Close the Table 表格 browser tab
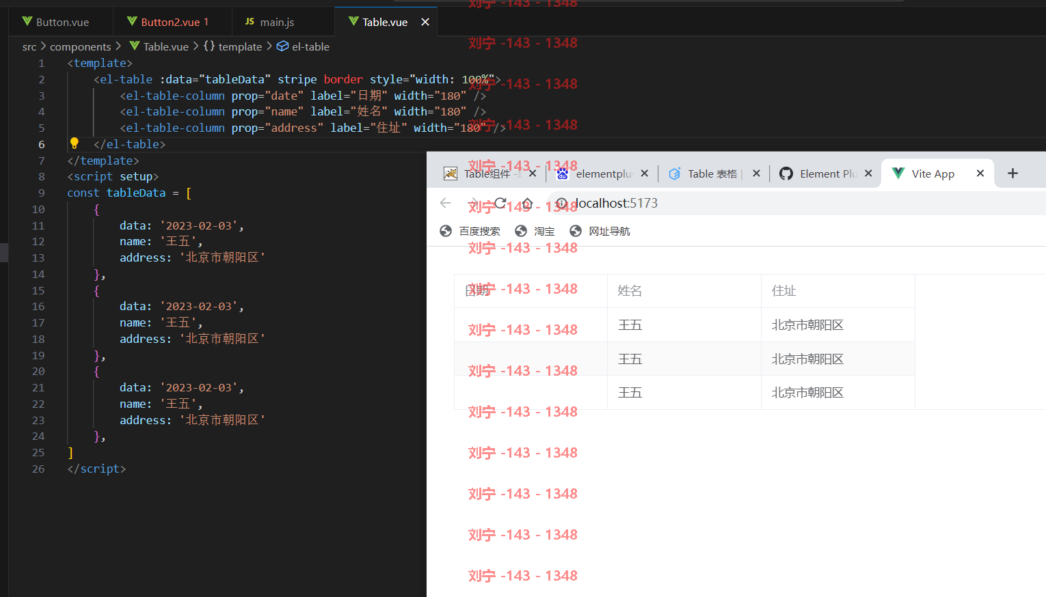Viewport: 1046px width, 597px height. coord(756,173)
